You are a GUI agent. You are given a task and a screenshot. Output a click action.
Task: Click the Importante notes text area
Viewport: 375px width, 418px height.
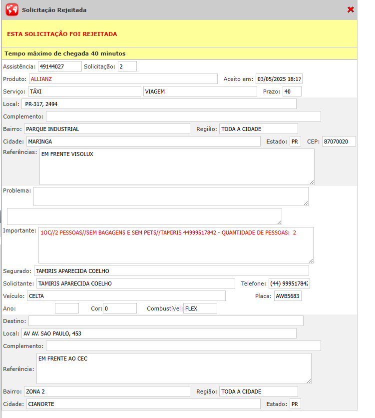(x=175, y=245)
